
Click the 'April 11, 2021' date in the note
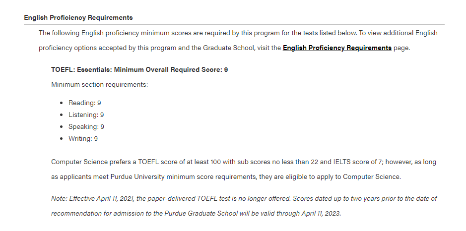click(x=115, y=199)
